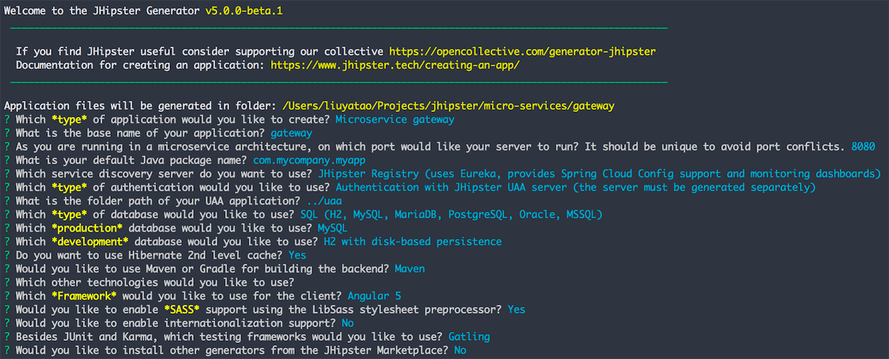Click the 'Yes' answer for Hibernate 2nd level cache
The width and height of the screenshot is (889, 359).
click(x=297, y=255)
